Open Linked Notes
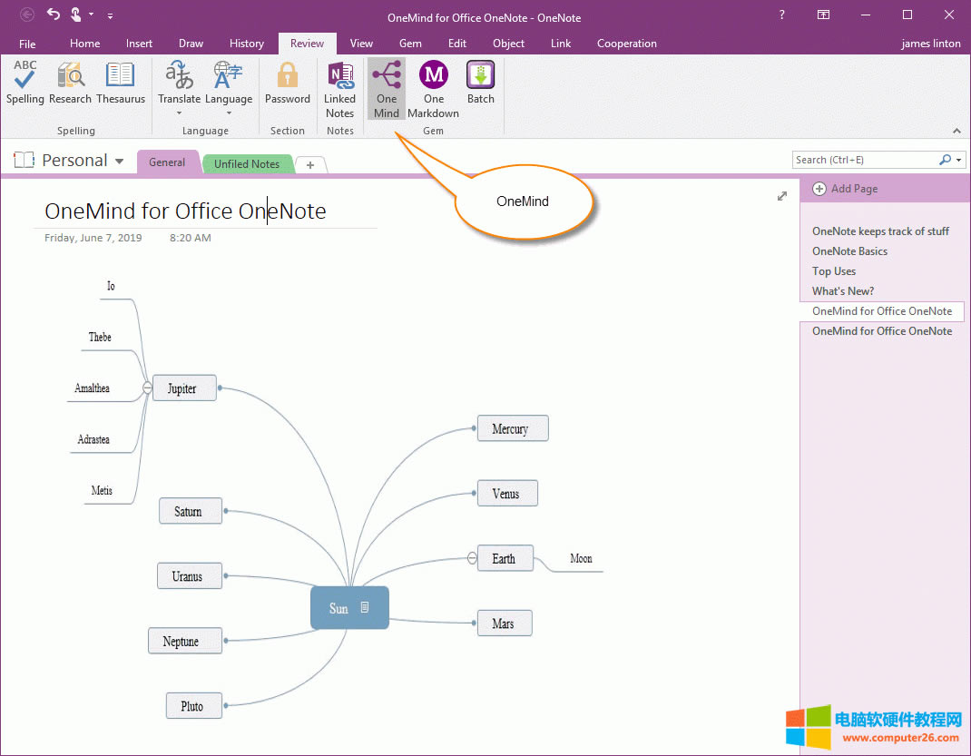This screenshot has height=756, width=971. coord(339,86)
